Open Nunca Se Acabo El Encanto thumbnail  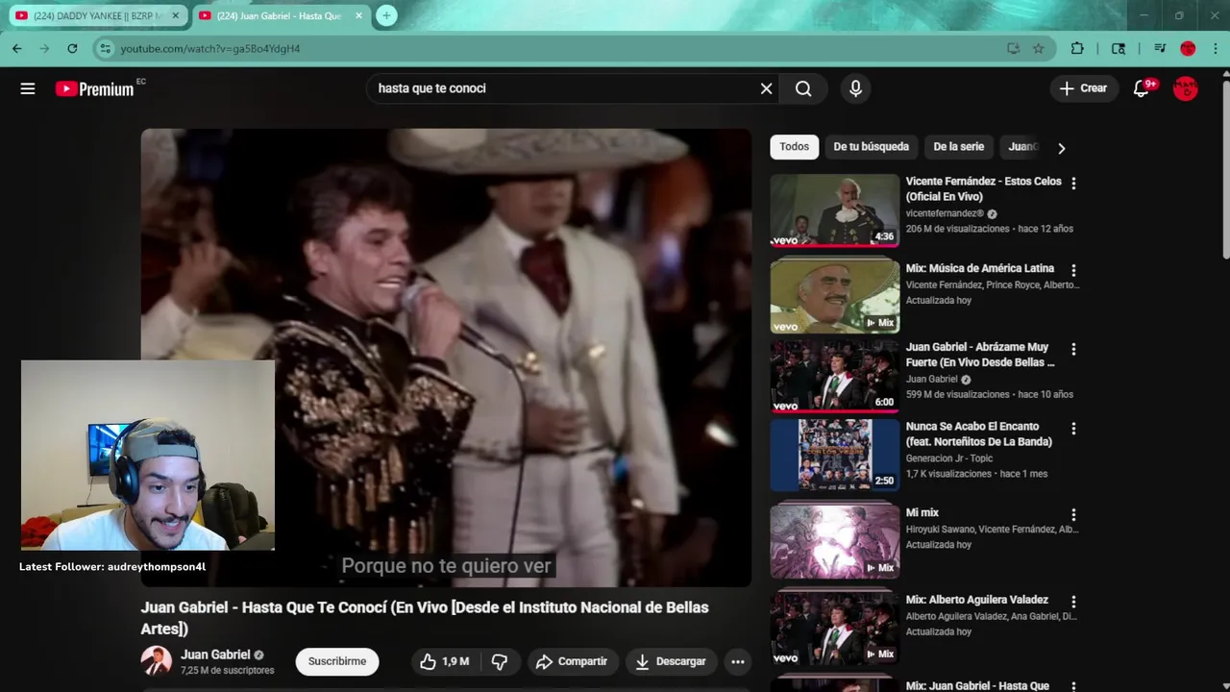coord(835,455)
